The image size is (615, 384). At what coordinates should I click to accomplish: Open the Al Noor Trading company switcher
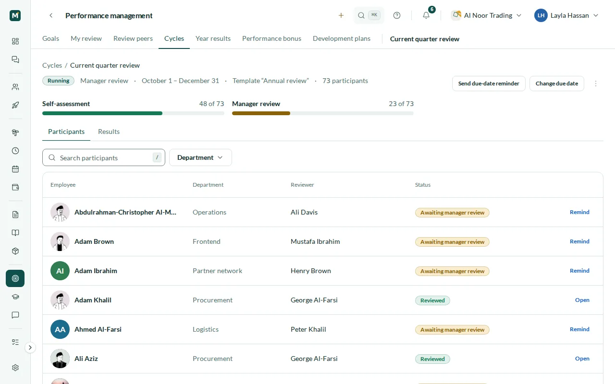pos(487,15)
